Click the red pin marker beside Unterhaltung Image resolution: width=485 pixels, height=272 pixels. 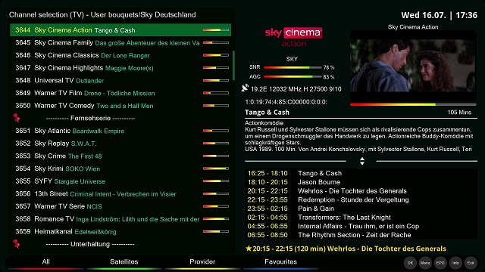pyautogui.click(x=17, y=243)
